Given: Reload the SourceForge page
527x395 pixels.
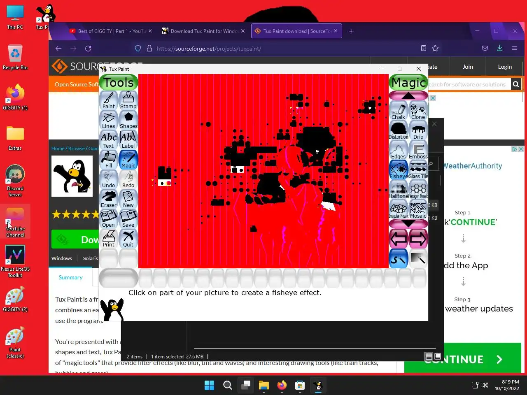Looking at the screenshot, I should click(88, 49).
